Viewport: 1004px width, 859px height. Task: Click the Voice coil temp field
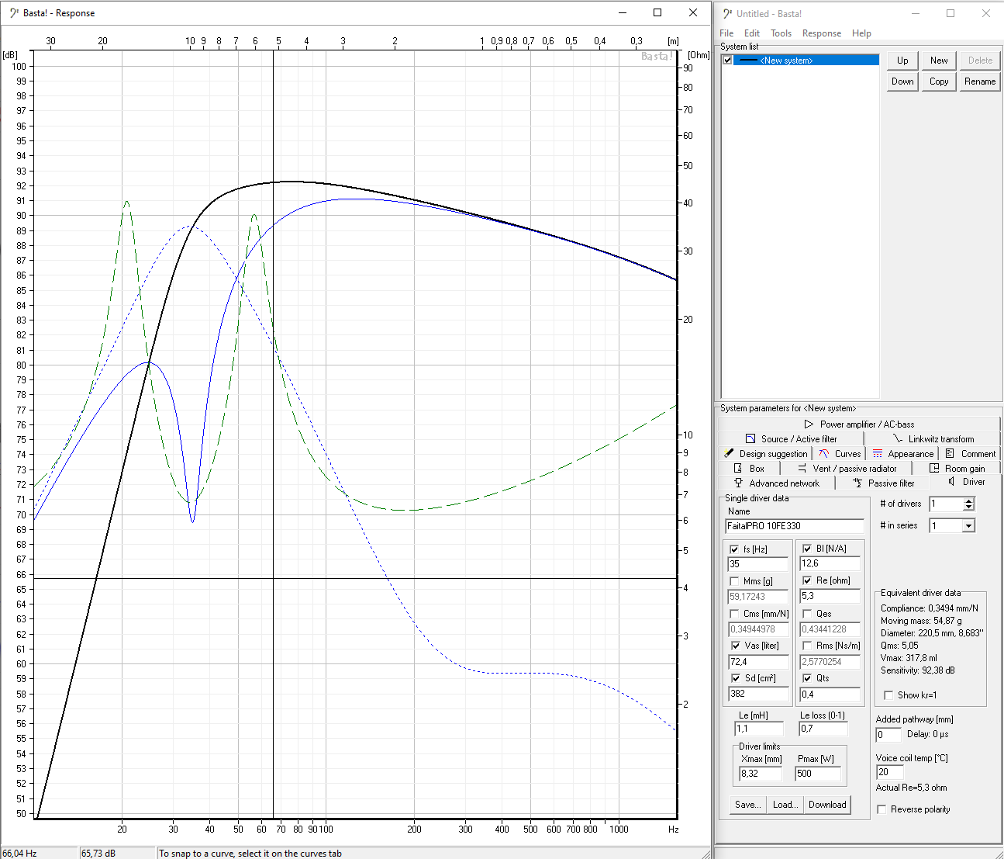(x=890, y=772)
